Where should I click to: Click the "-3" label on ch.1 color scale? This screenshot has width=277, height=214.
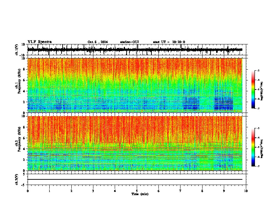258,70
